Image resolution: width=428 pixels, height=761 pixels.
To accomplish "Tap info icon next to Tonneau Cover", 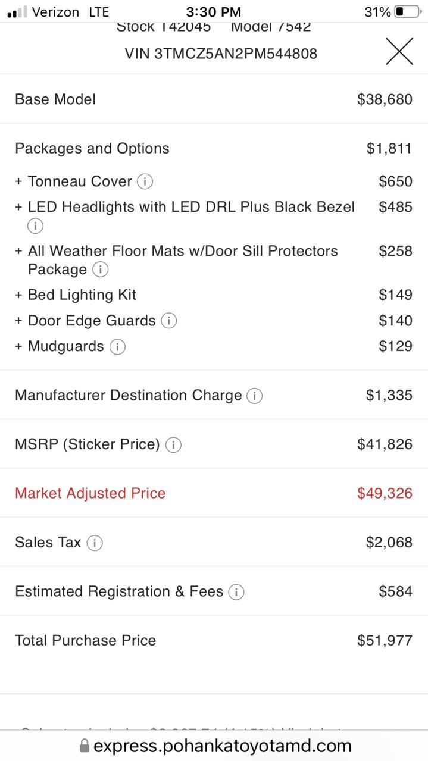I will (145, 181).
